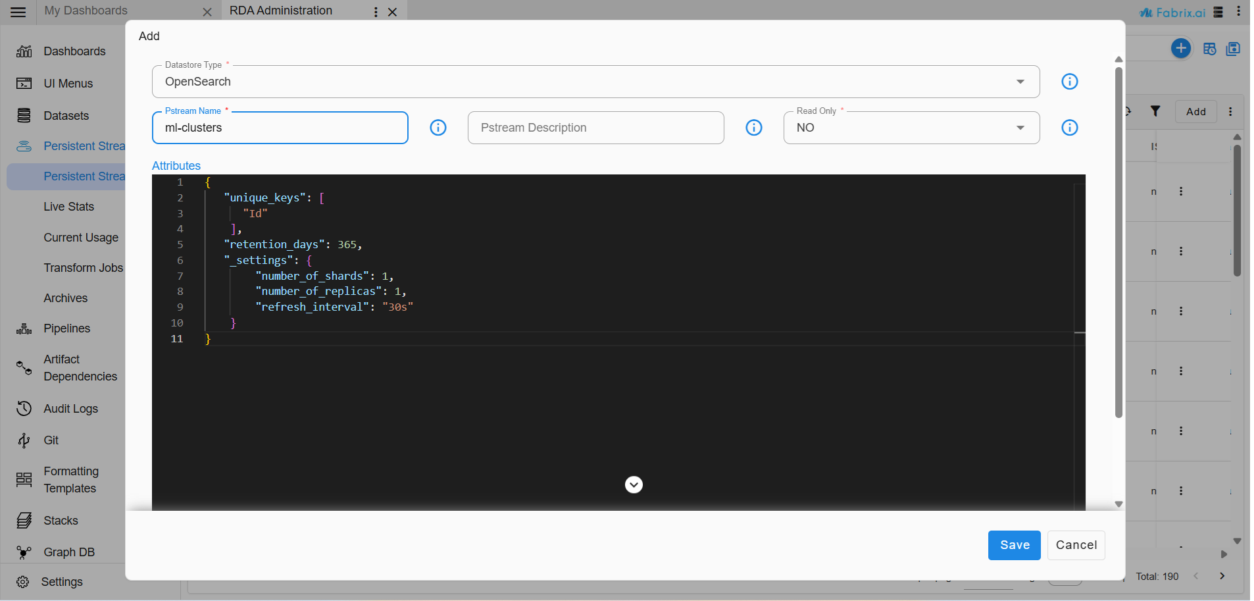Switch to the My Dashboards tab
1254x601 pixels.
tap(86, 11)
